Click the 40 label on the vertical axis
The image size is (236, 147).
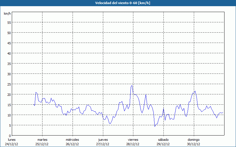(x=9, y=53)
